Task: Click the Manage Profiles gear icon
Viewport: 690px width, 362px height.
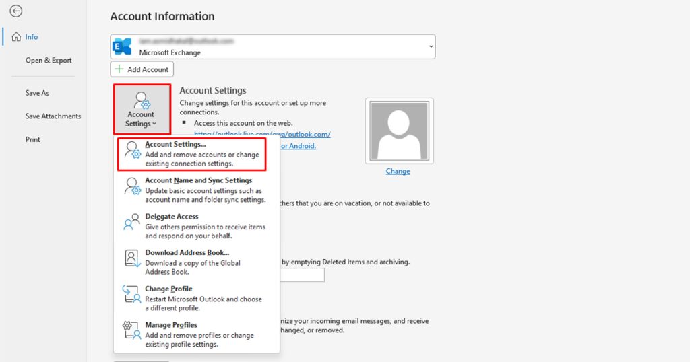Action: (132, 330)
